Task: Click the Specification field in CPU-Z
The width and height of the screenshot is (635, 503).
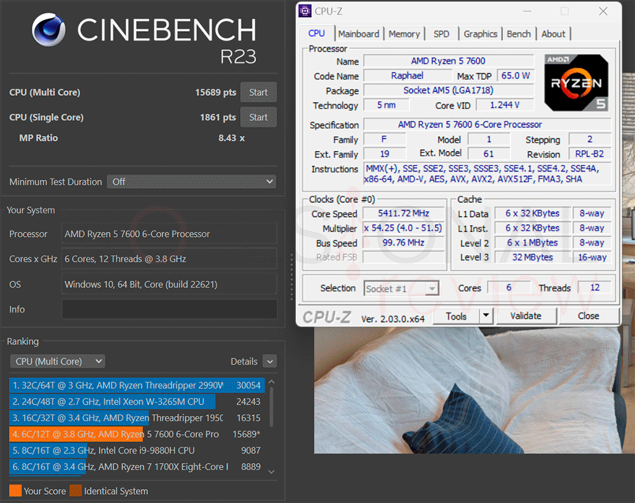Action: coord(487,124)
